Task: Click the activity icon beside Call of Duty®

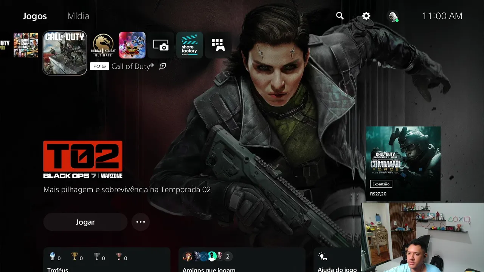Action: pos(163,66)
